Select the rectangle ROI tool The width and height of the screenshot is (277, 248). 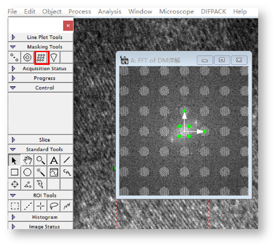[15, 206]
